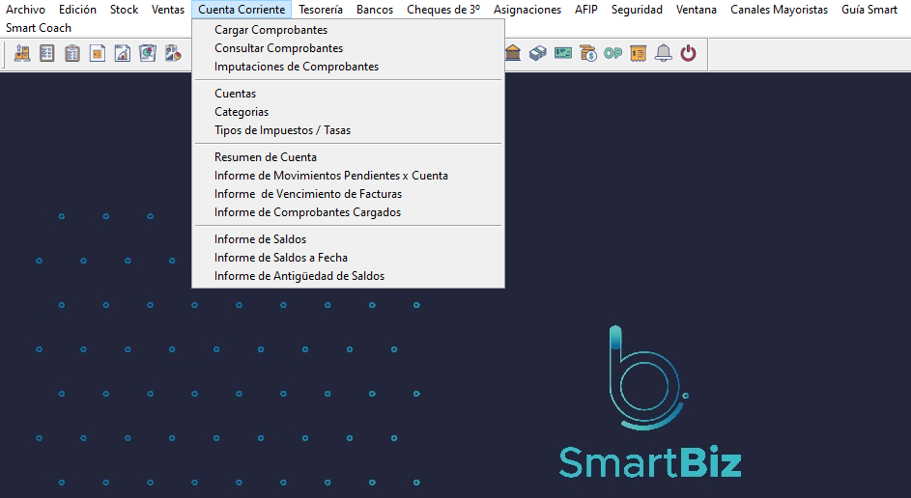This screenshot has width=911, height=498.
Task: Open Informe de Vencimiento de Facturas
Action: (307, 194)
